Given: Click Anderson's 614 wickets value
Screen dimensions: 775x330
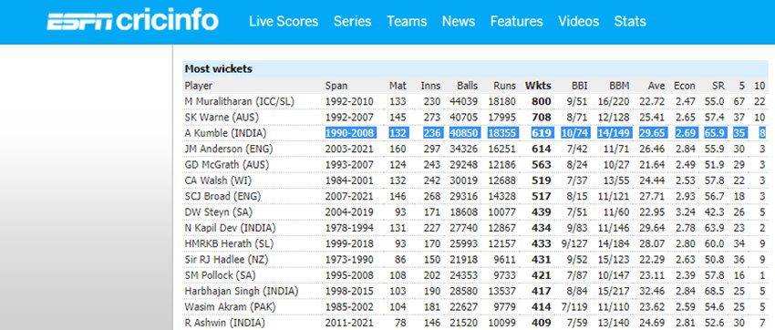Looking at the screenshot, I should tap(542, 150).
